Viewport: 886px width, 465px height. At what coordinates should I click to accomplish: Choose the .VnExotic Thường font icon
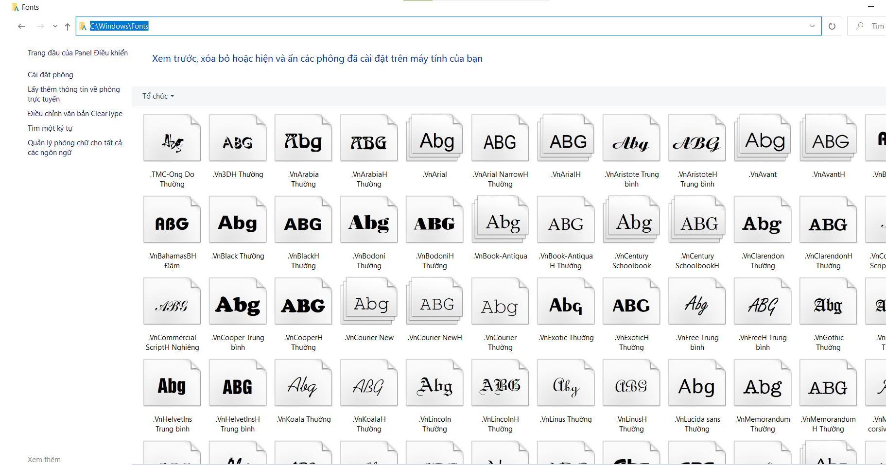[x=566, y=301]
